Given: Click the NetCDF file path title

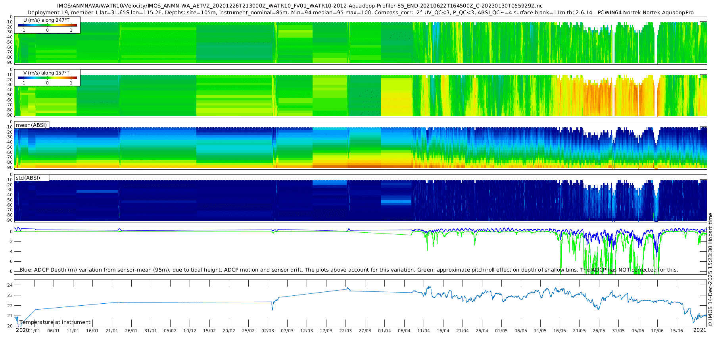Looking at the screenshot, I should point(299,6).
